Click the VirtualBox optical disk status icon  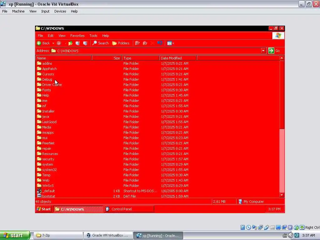tap(248, 227)
